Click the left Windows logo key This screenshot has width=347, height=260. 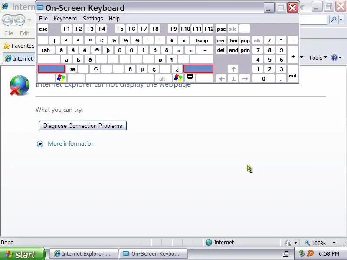pos(61,78)
